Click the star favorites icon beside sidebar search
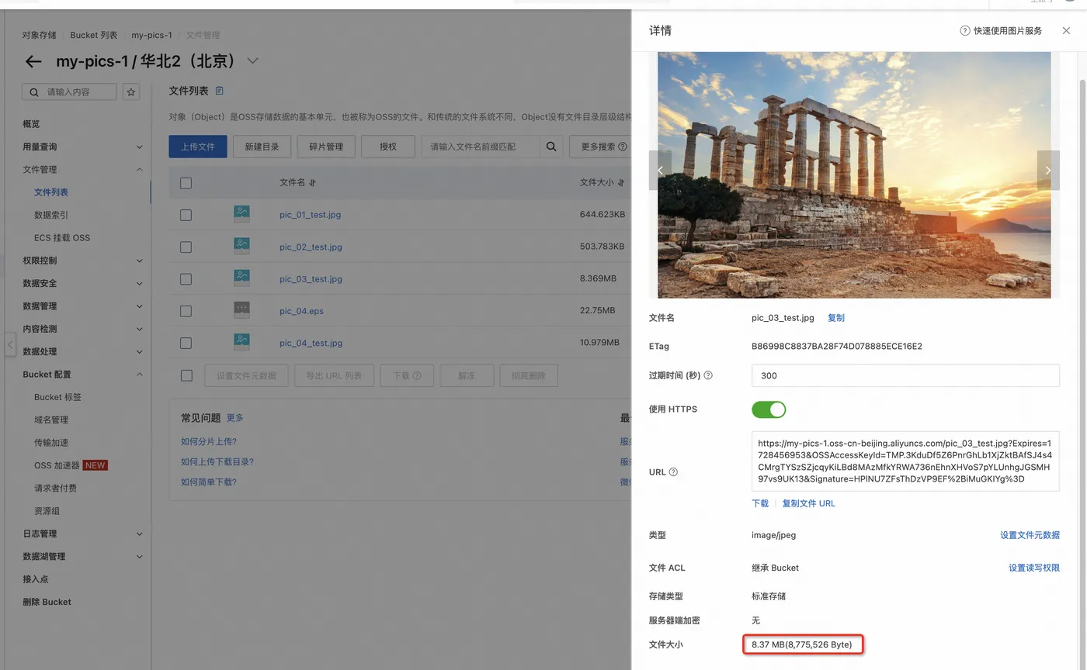1087x670 pixels. click(x=131, y=92)
